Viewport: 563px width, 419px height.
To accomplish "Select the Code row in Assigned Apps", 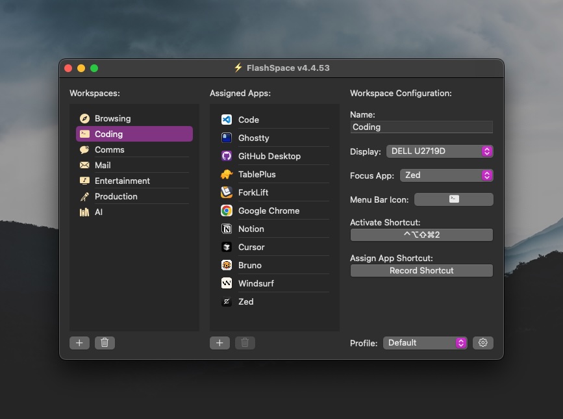I will pyautogui.click(x=275, y=120).
